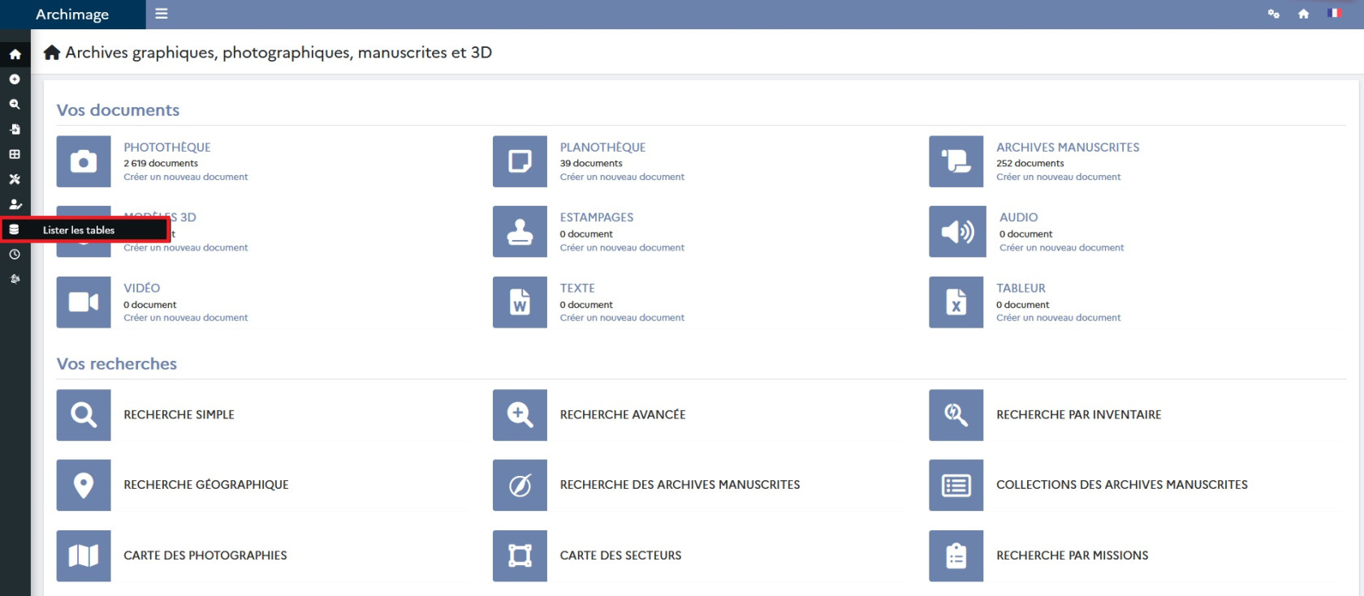Viewport: 1364px width, 596px height.
Task: Click the database icon in the sidebar
Action: (14, 229)
